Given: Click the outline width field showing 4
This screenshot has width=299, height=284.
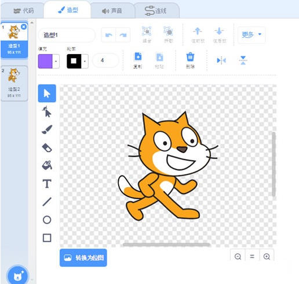Looking at the screenshot, I should tap(105, 60).
